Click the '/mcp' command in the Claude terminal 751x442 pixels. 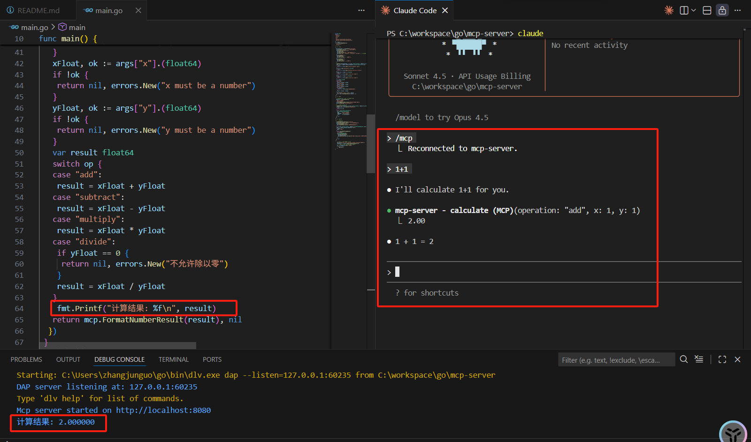(404, 138)
